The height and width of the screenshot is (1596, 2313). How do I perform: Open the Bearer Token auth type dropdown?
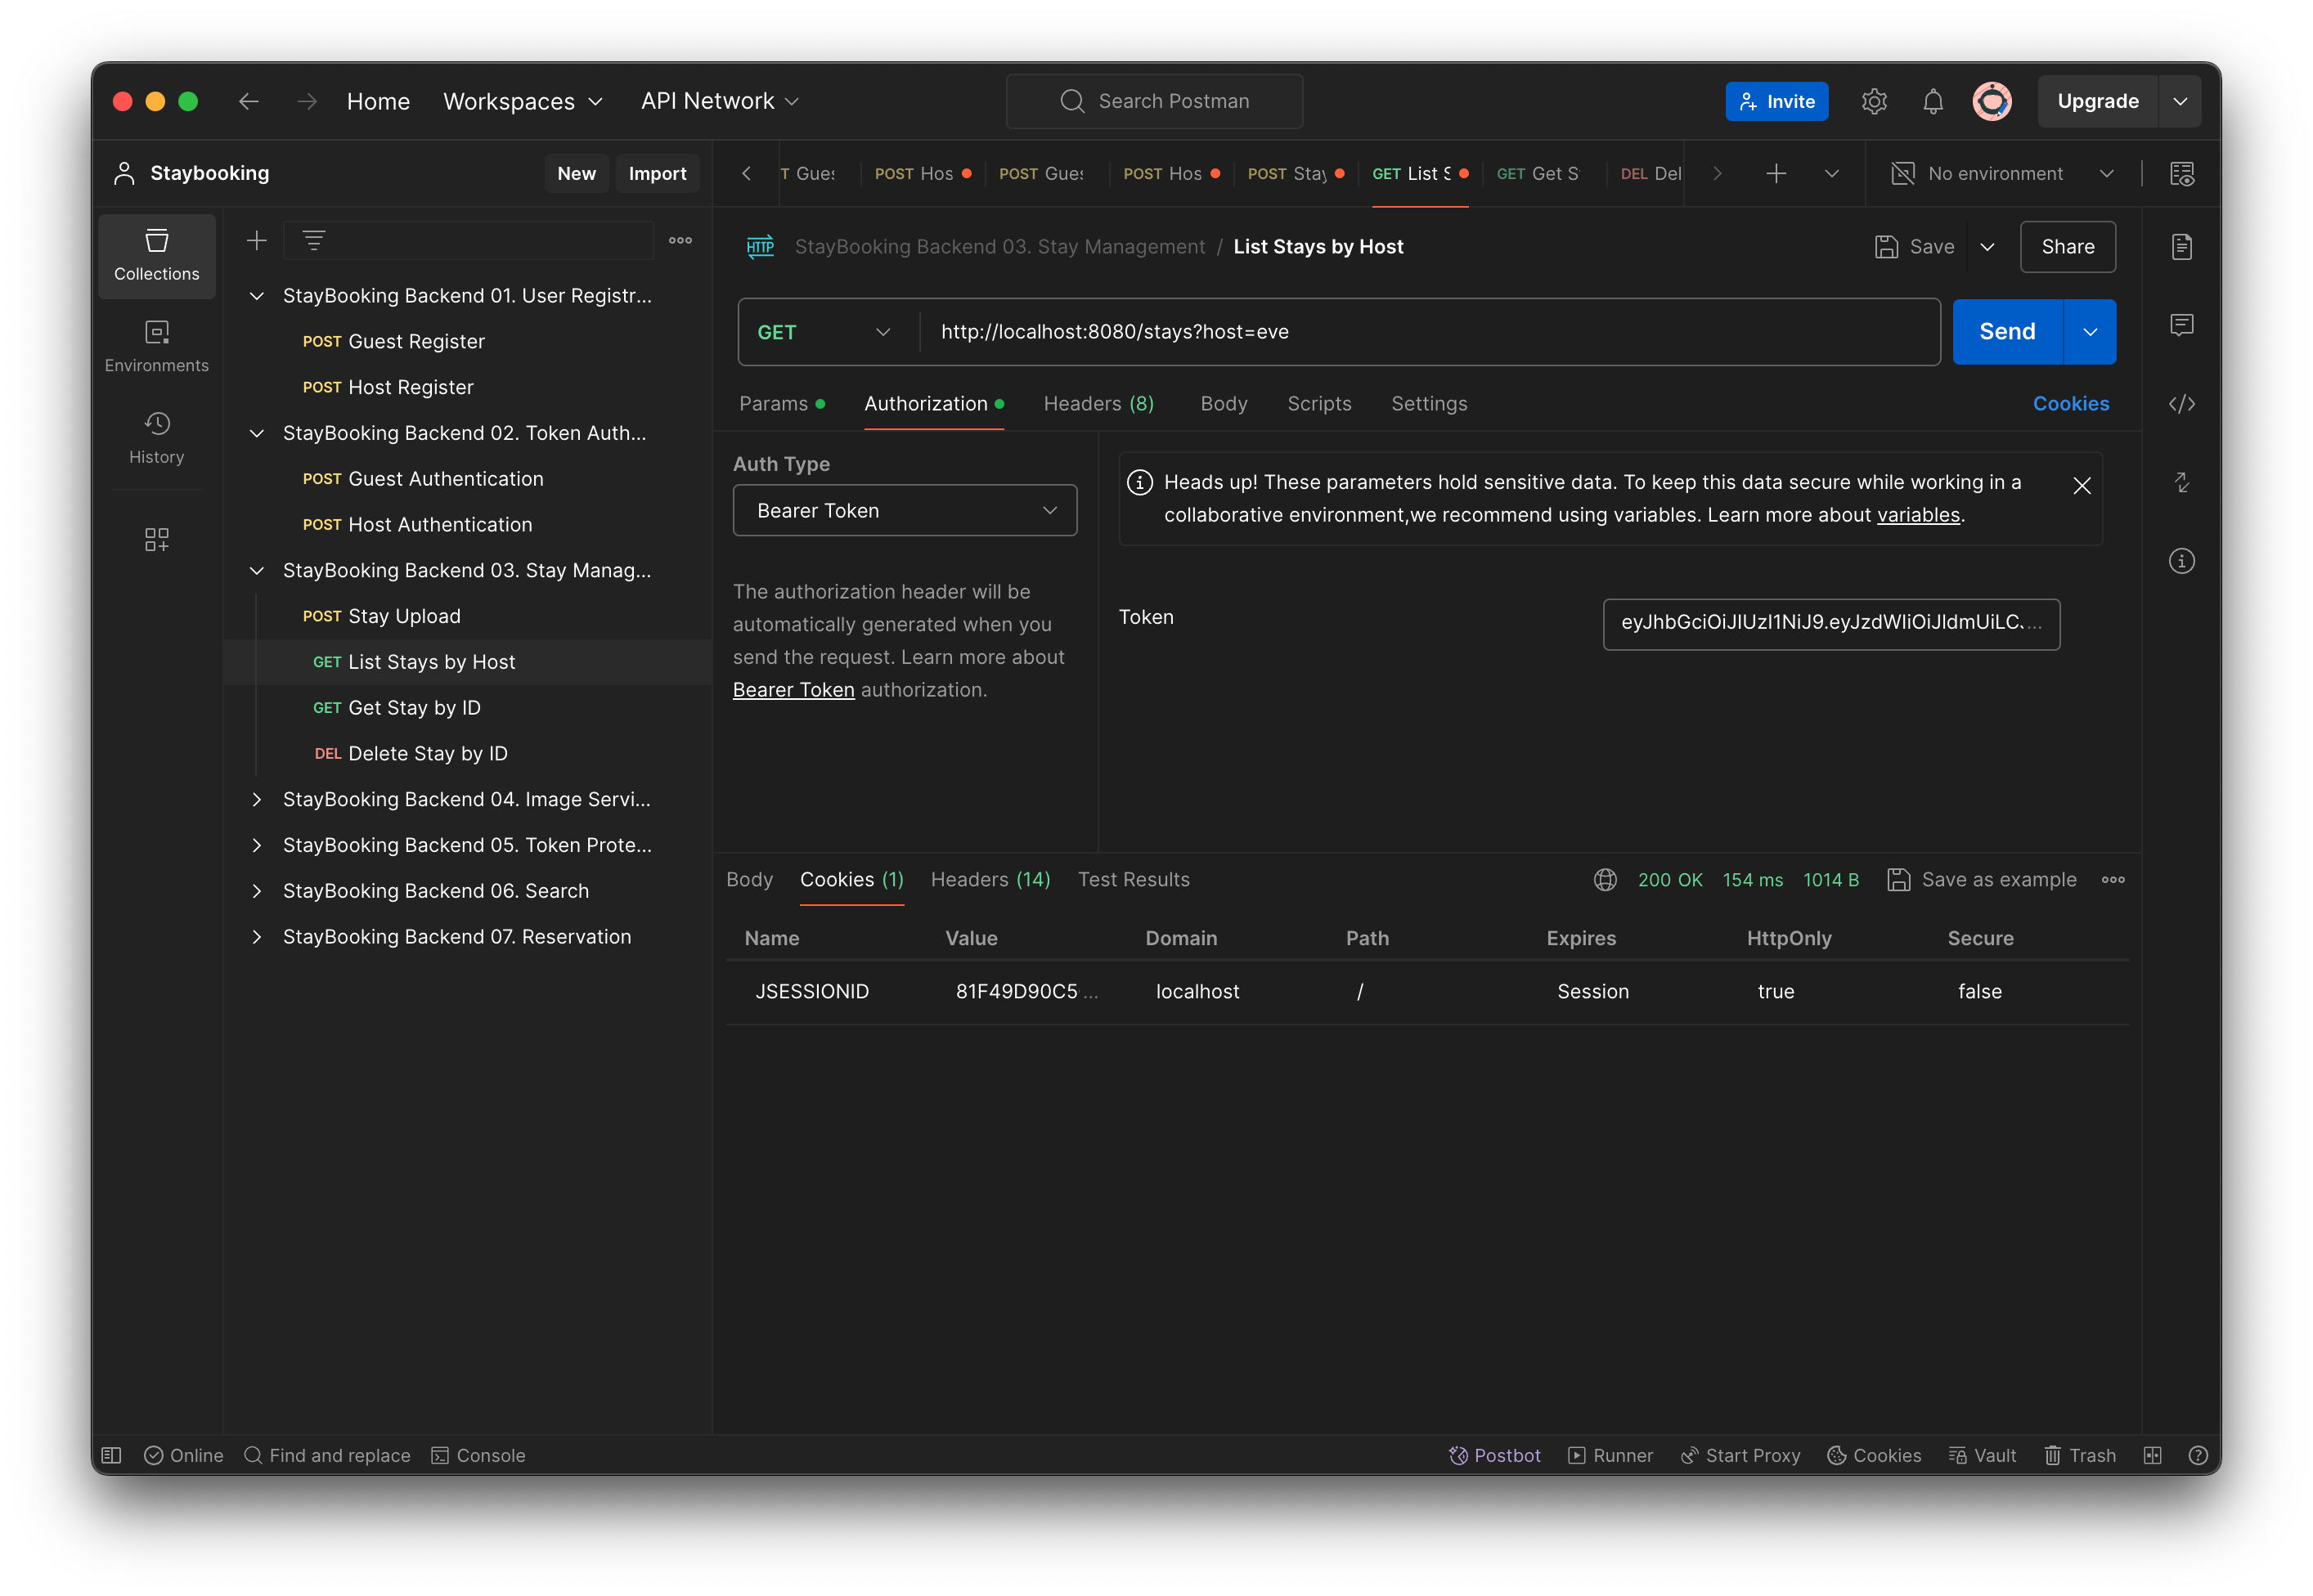click(x=904, y=510)
